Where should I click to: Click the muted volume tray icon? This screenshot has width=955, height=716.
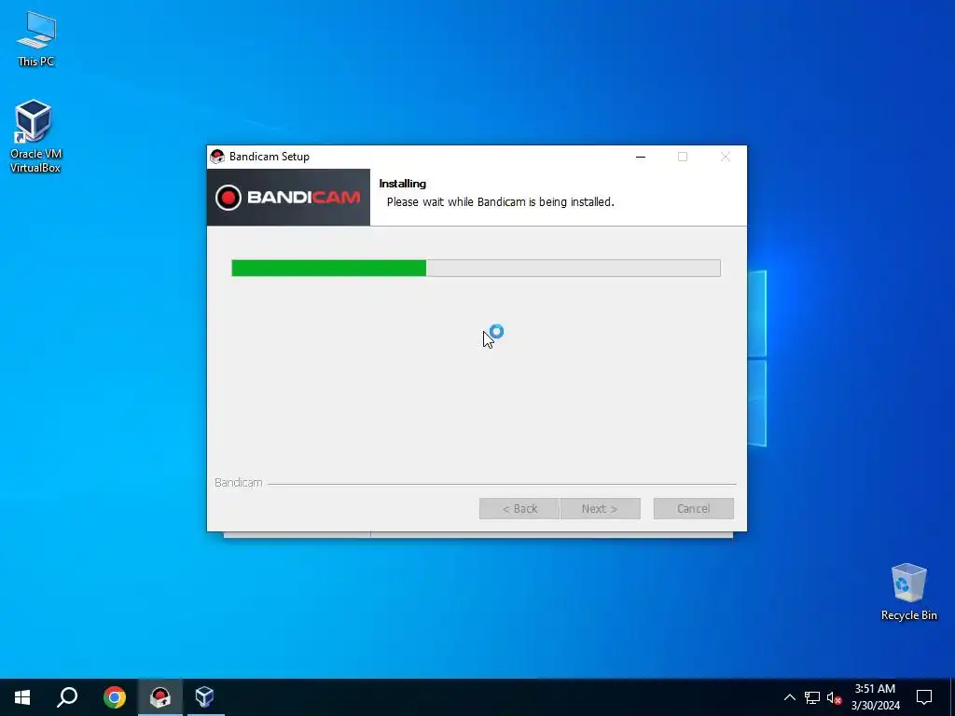pyautogui.click(x=834, y=697)
